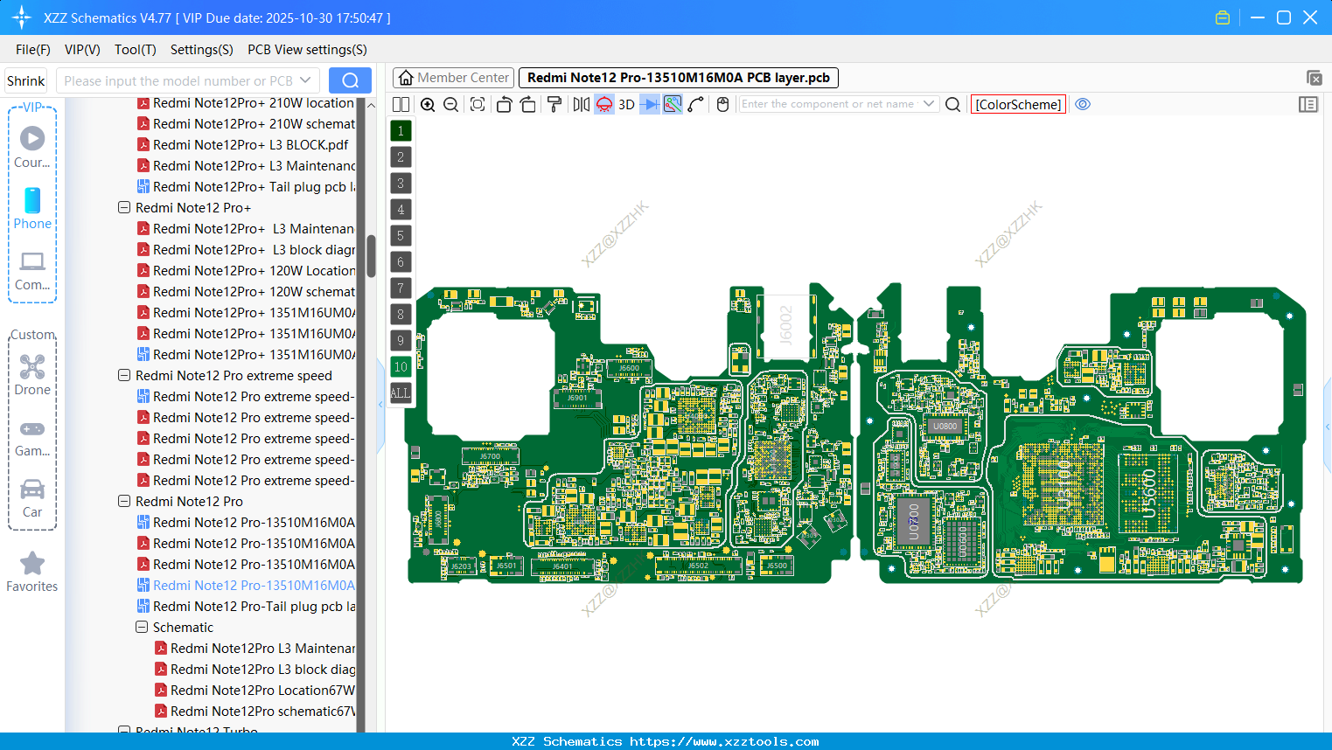Viewport: 1332px width, 750px height.
Task: Zoom out of the PCB view
Action: (x=450, y=104)
